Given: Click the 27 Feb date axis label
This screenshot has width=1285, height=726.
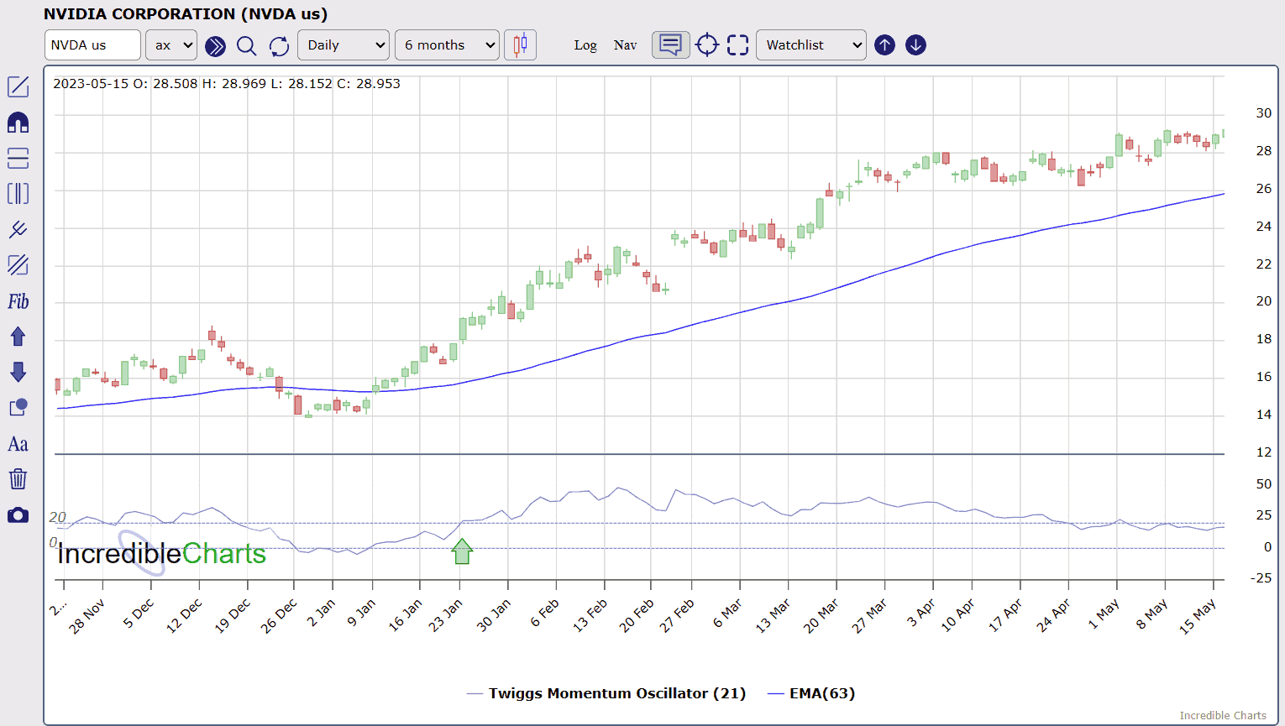Looking at the screenshot, I should point(677,616).
